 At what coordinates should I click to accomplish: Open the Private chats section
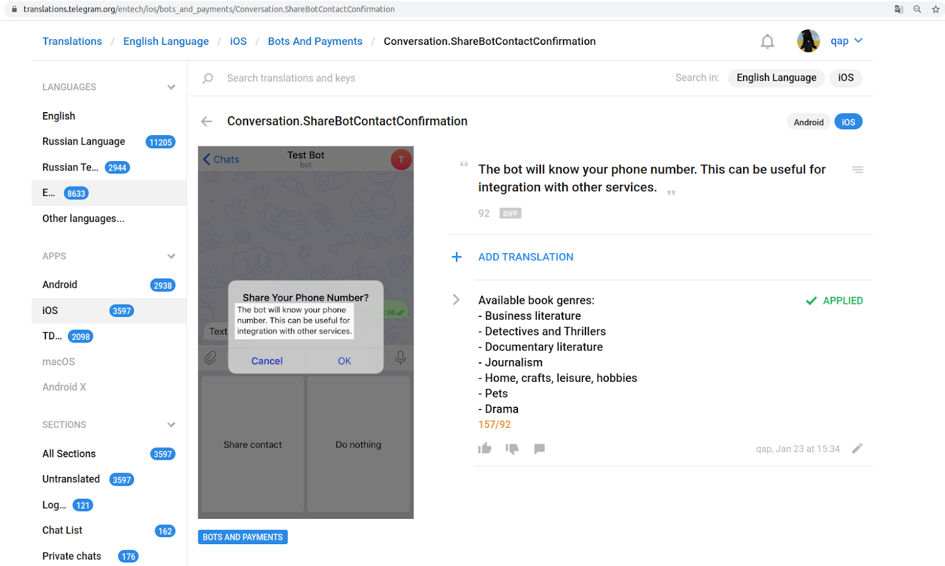[109, 556]
